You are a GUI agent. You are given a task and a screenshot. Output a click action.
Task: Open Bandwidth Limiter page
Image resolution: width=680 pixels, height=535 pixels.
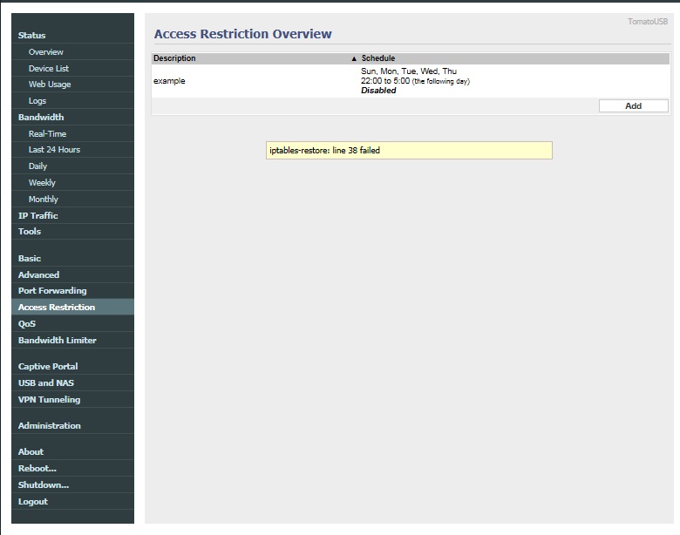(58, 341)
